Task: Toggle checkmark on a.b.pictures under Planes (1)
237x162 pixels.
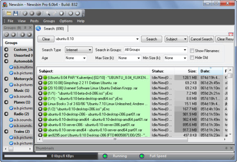Action: (11, 108)
